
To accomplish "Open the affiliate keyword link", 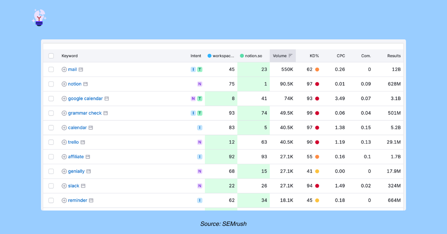I will [76, 156].
